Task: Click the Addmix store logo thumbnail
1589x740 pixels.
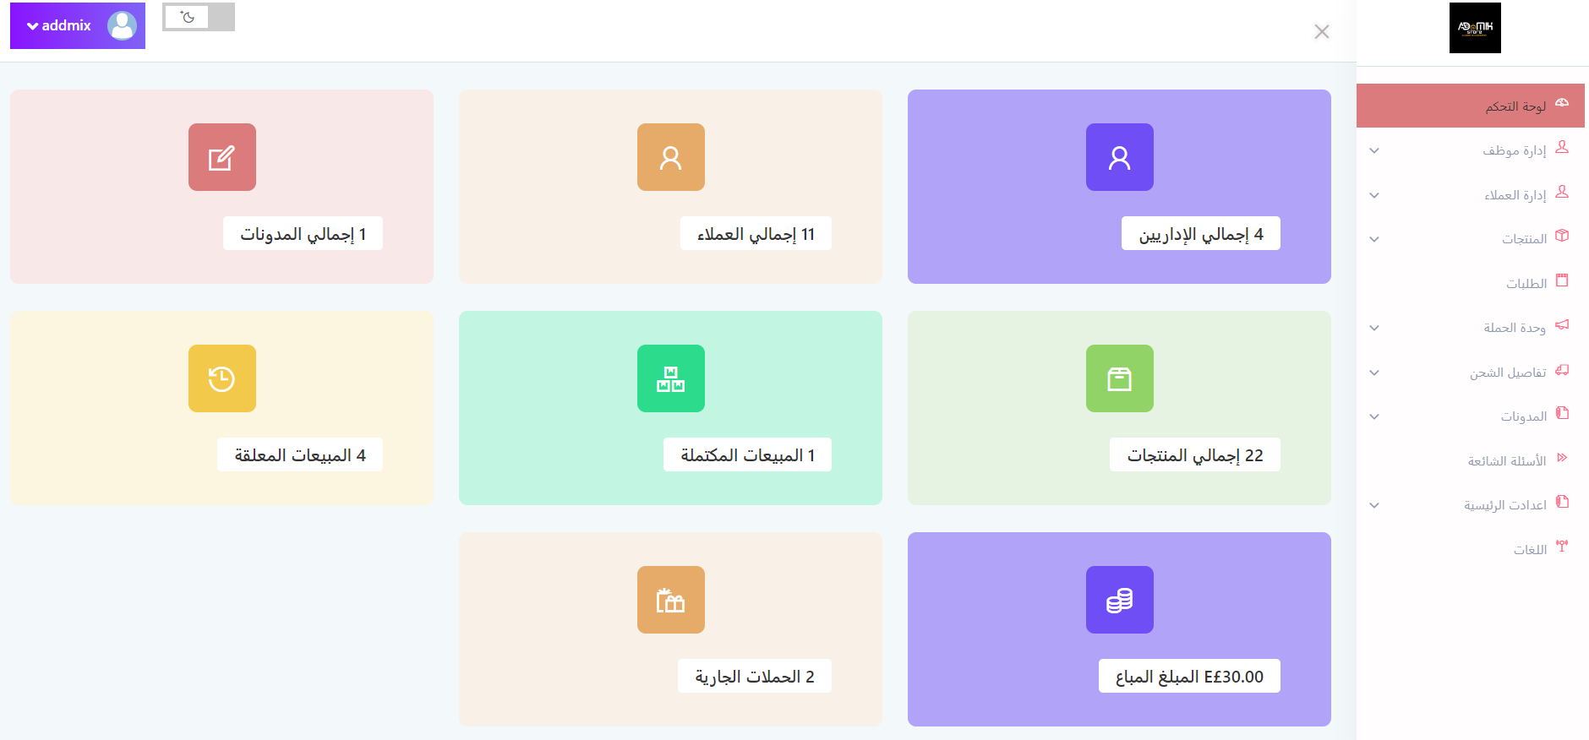Action: (x=1475, y=28)
